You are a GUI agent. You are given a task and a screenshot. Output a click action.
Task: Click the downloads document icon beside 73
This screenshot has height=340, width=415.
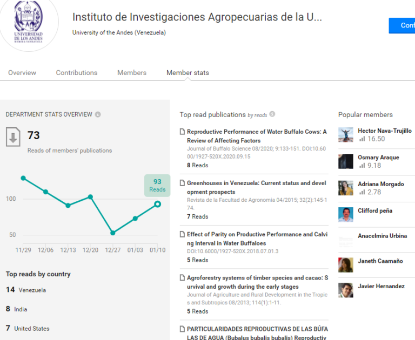pyautogui.click(x=13, y=137)
